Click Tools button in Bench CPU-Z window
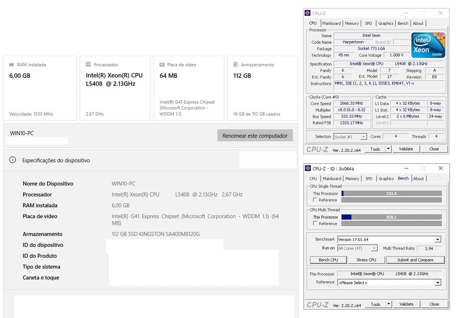This screenshot has width=457, height=318. click(376, 304)
